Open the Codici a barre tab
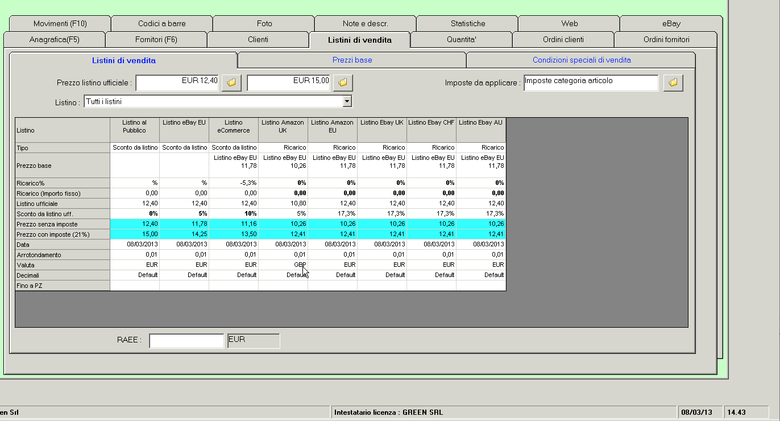780x421 pixels. [161, 23]
